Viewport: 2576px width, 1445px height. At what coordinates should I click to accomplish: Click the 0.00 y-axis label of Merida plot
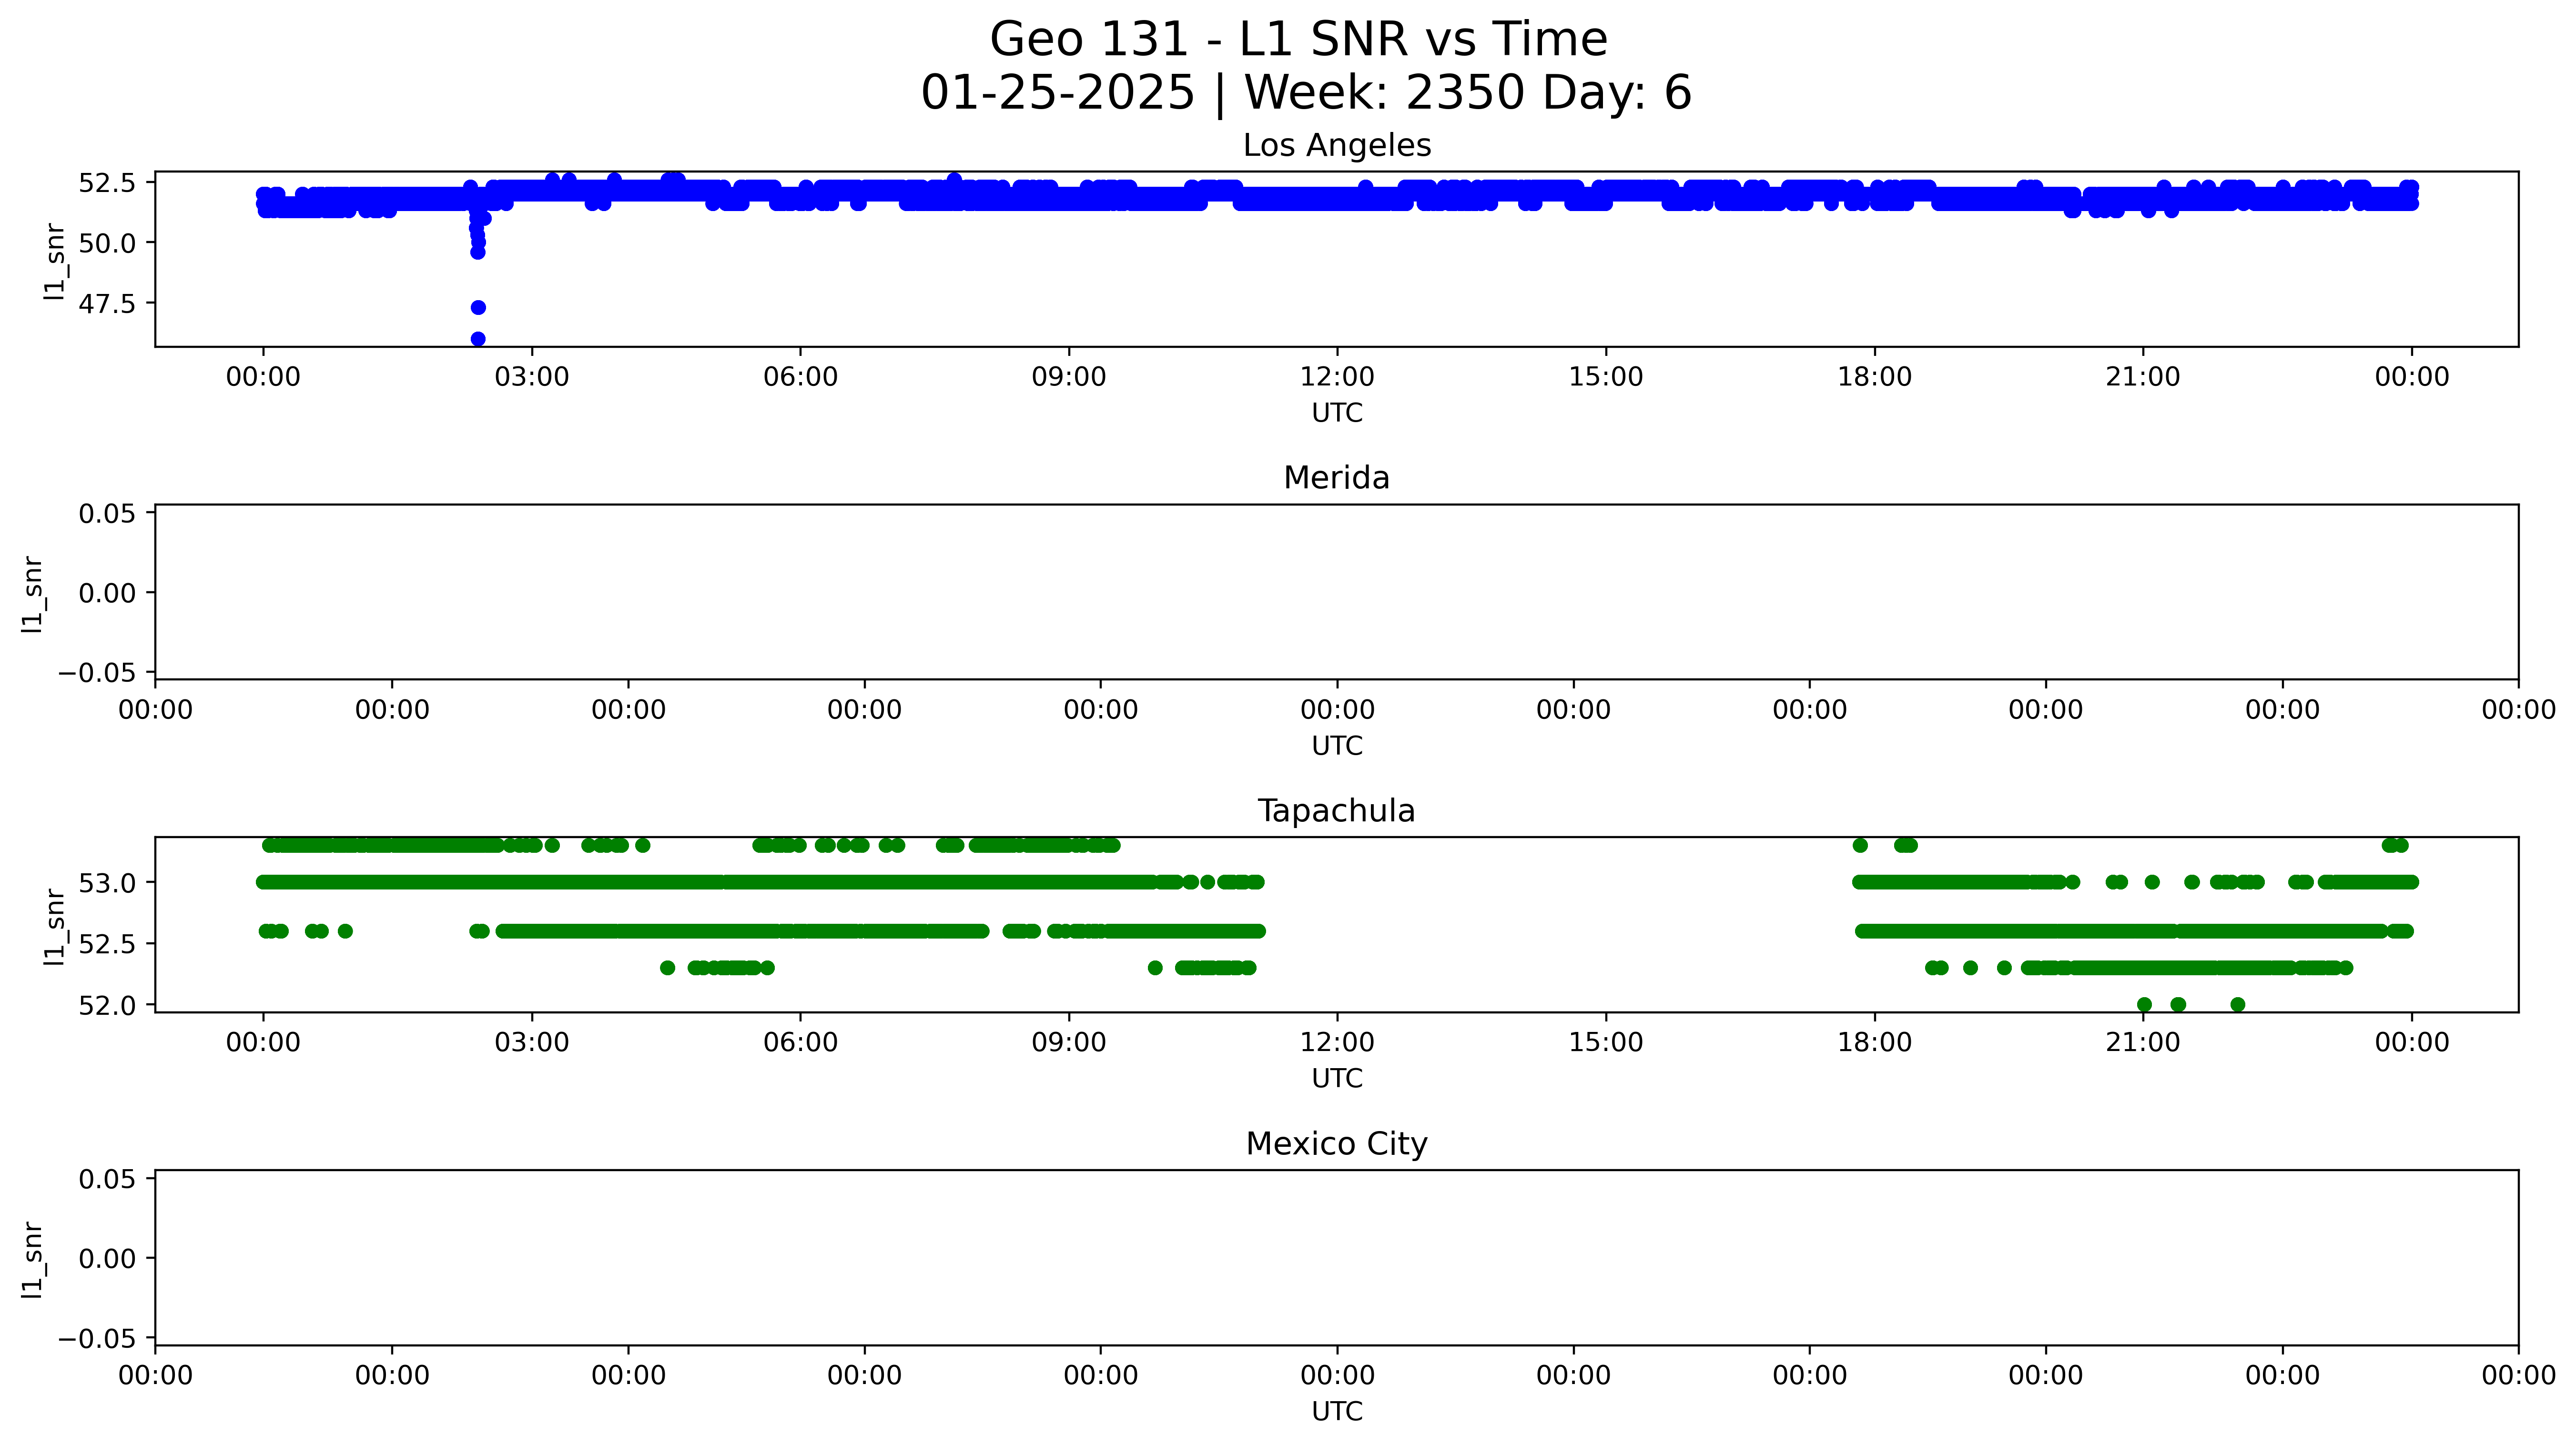click(107, 593)
